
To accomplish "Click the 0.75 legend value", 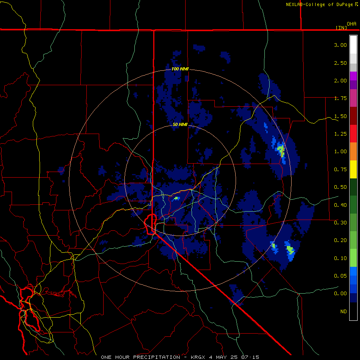I will (x=340, y=170).
